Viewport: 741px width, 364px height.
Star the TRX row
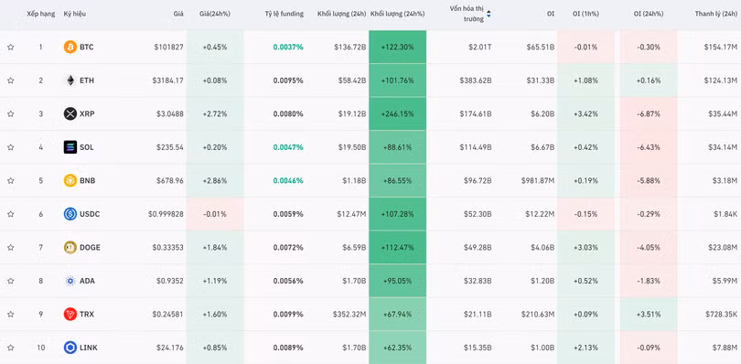click(x=10, y=314)
